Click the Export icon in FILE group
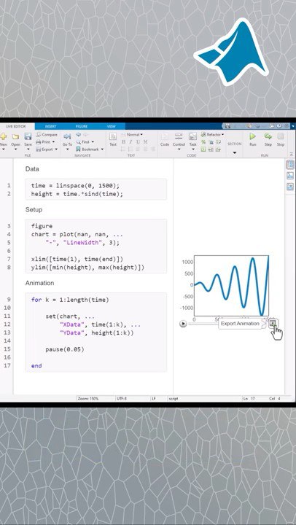The height and width of the screenshot is (525, 296). coord(39,149)
